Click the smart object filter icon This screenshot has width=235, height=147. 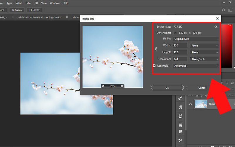232,83
